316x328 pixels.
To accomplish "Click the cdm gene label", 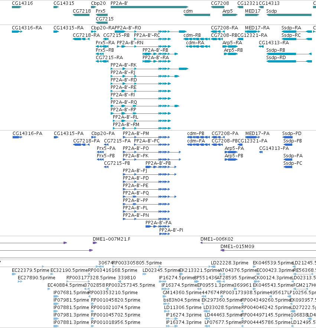I will [x=188, y=11].
